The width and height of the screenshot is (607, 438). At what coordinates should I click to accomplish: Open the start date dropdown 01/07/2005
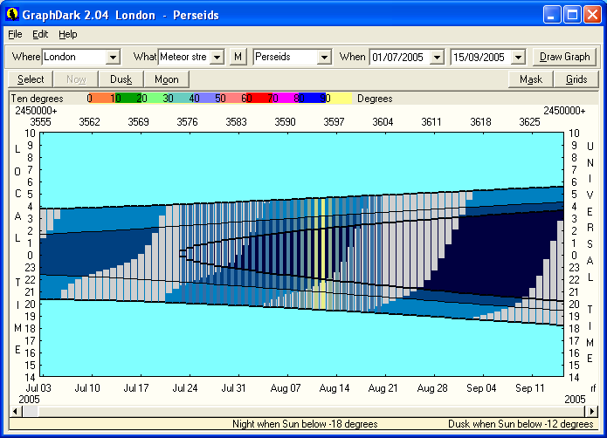pyautogui.click(x=438, y=57)
